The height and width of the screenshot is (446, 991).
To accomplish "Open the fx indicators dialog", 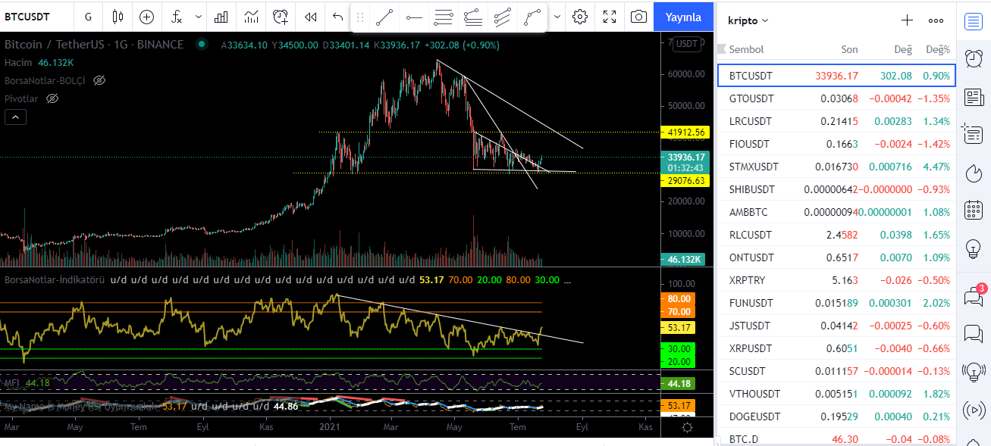I will 176,16.
